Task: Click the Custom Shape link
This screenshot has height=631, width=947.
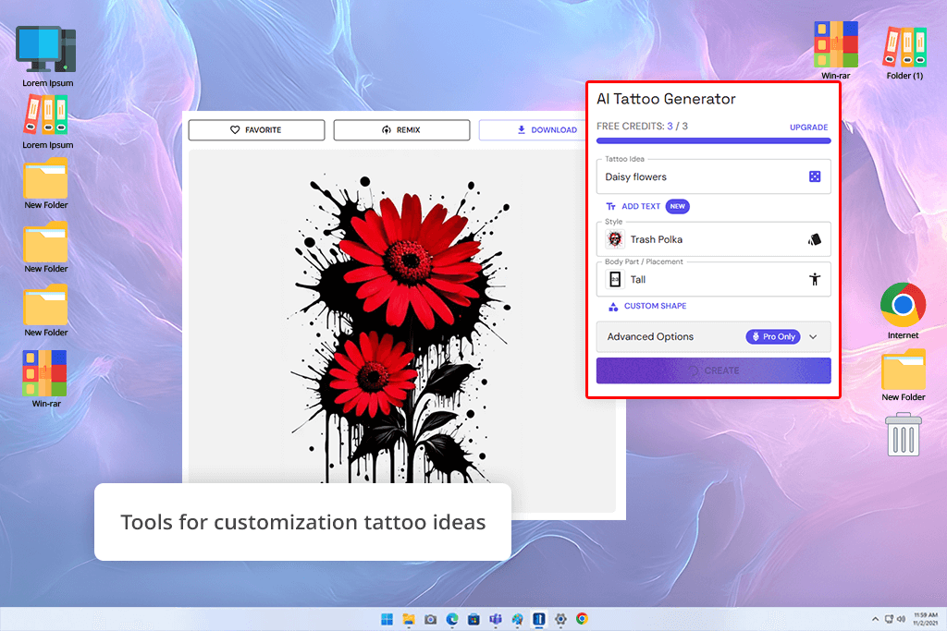Action: (655, 306)
